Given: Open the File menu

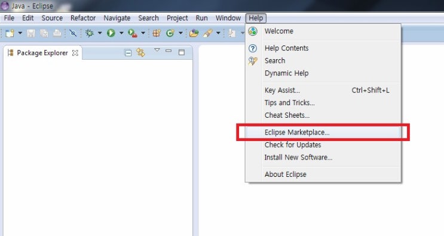Looking at the screenshot, I should coord(9,18).
